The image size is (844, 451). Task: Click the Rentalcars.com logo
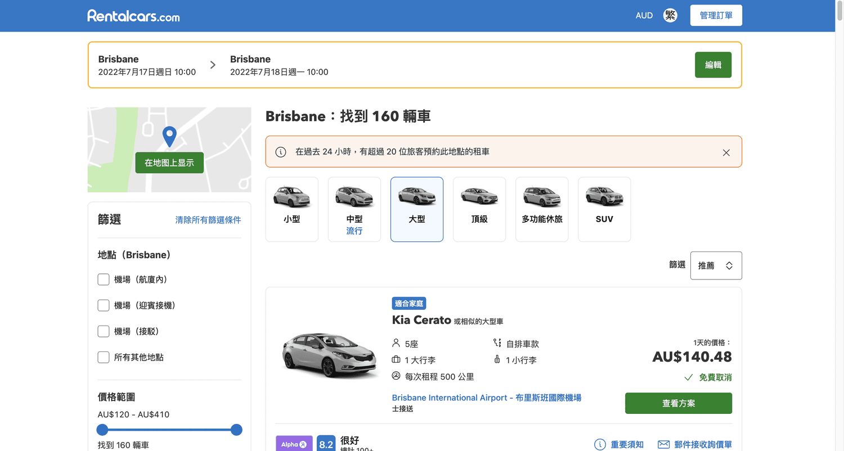coord(133,16)
